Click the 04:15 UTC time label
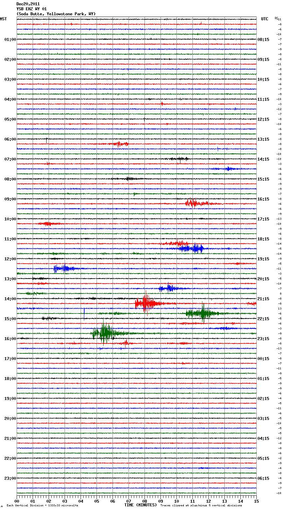The image size is (283, 510). pyautogui.click(x=263, y=439)
